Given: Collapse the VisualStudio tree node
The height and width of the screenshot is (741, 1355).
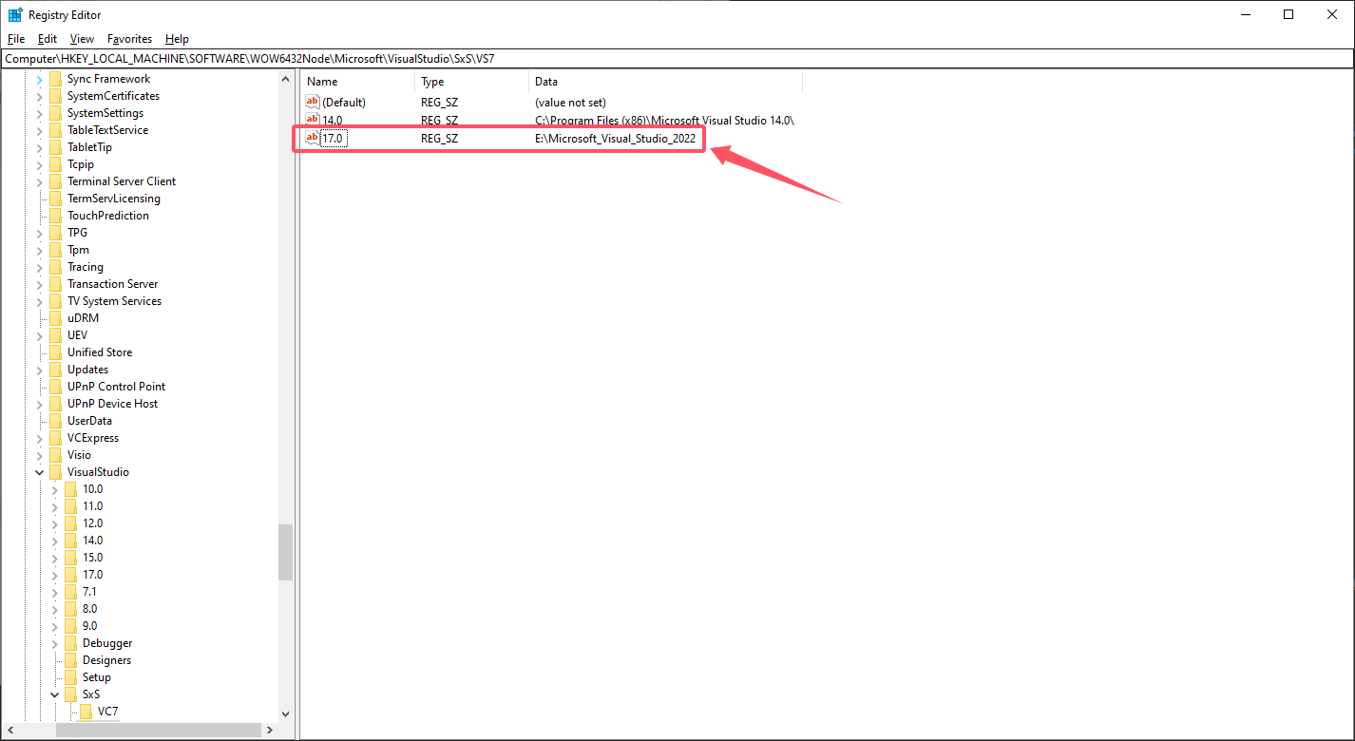Looking at the screenshot, I should click(x=39, y=472).
